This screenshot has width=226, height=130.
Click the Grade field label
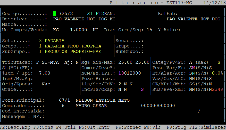pyautogui.click(x=18, y=90)
